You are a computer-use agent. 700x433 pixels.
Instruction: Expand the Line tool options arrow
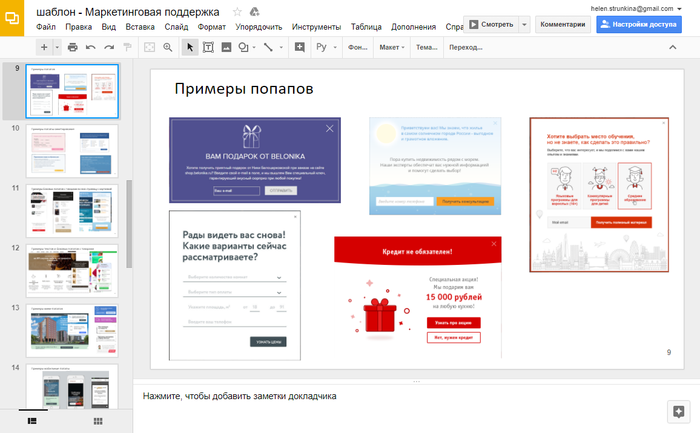tap(280, 47)
